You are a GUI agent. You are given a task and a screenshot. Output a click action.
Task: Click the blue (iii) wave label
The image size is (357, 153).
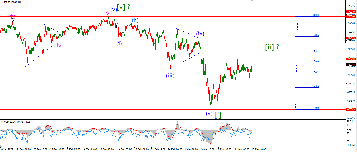[x=170, y=76]
